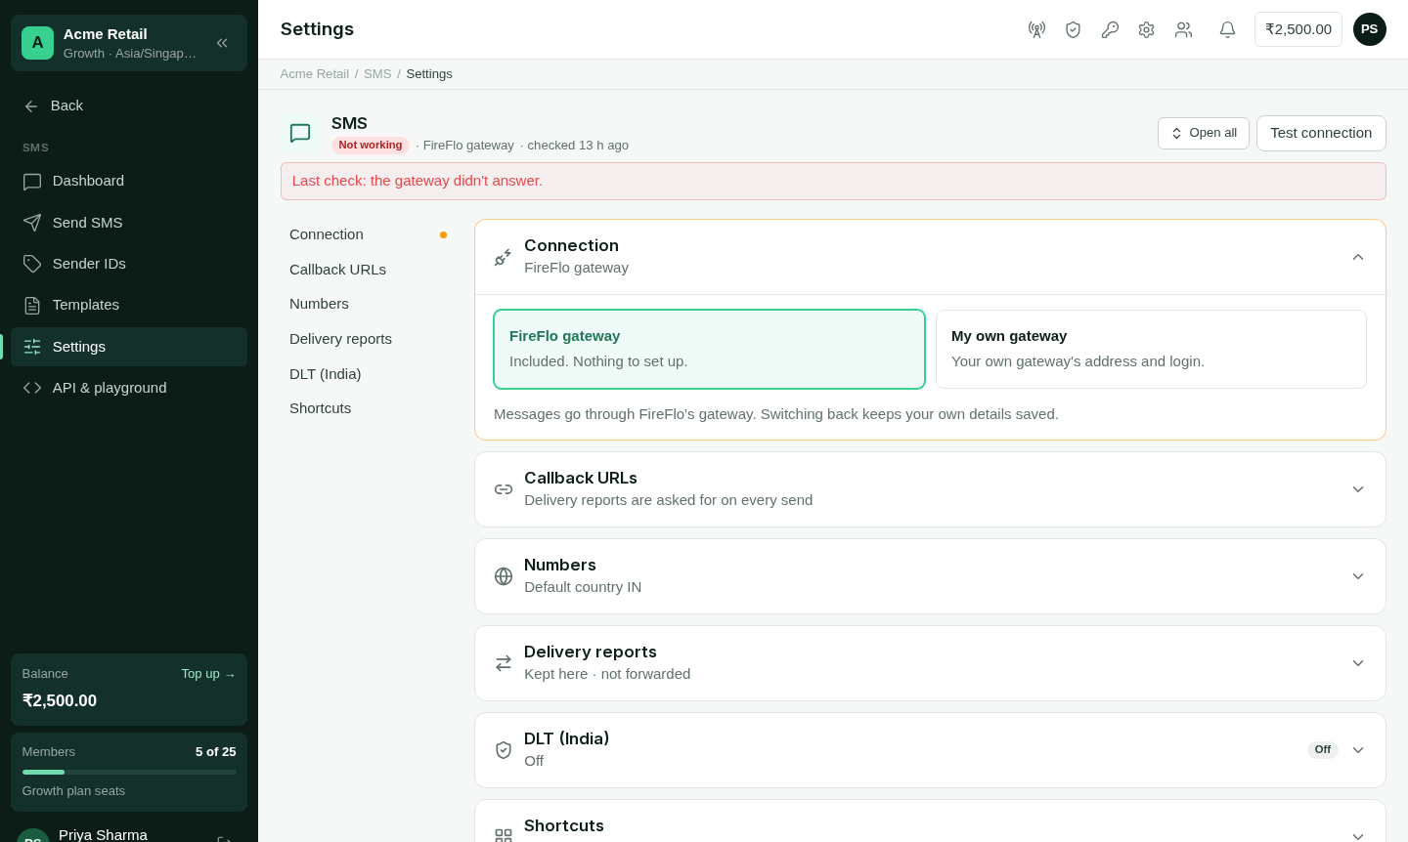Click the '5 of 25' members count
1408x842 pixels.
pyautogui.click(x=216, y=752)
